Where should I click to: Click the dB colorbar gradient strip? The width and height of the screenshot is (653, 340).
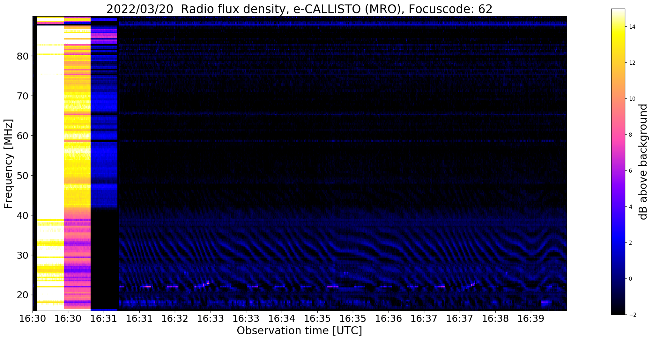618,162
